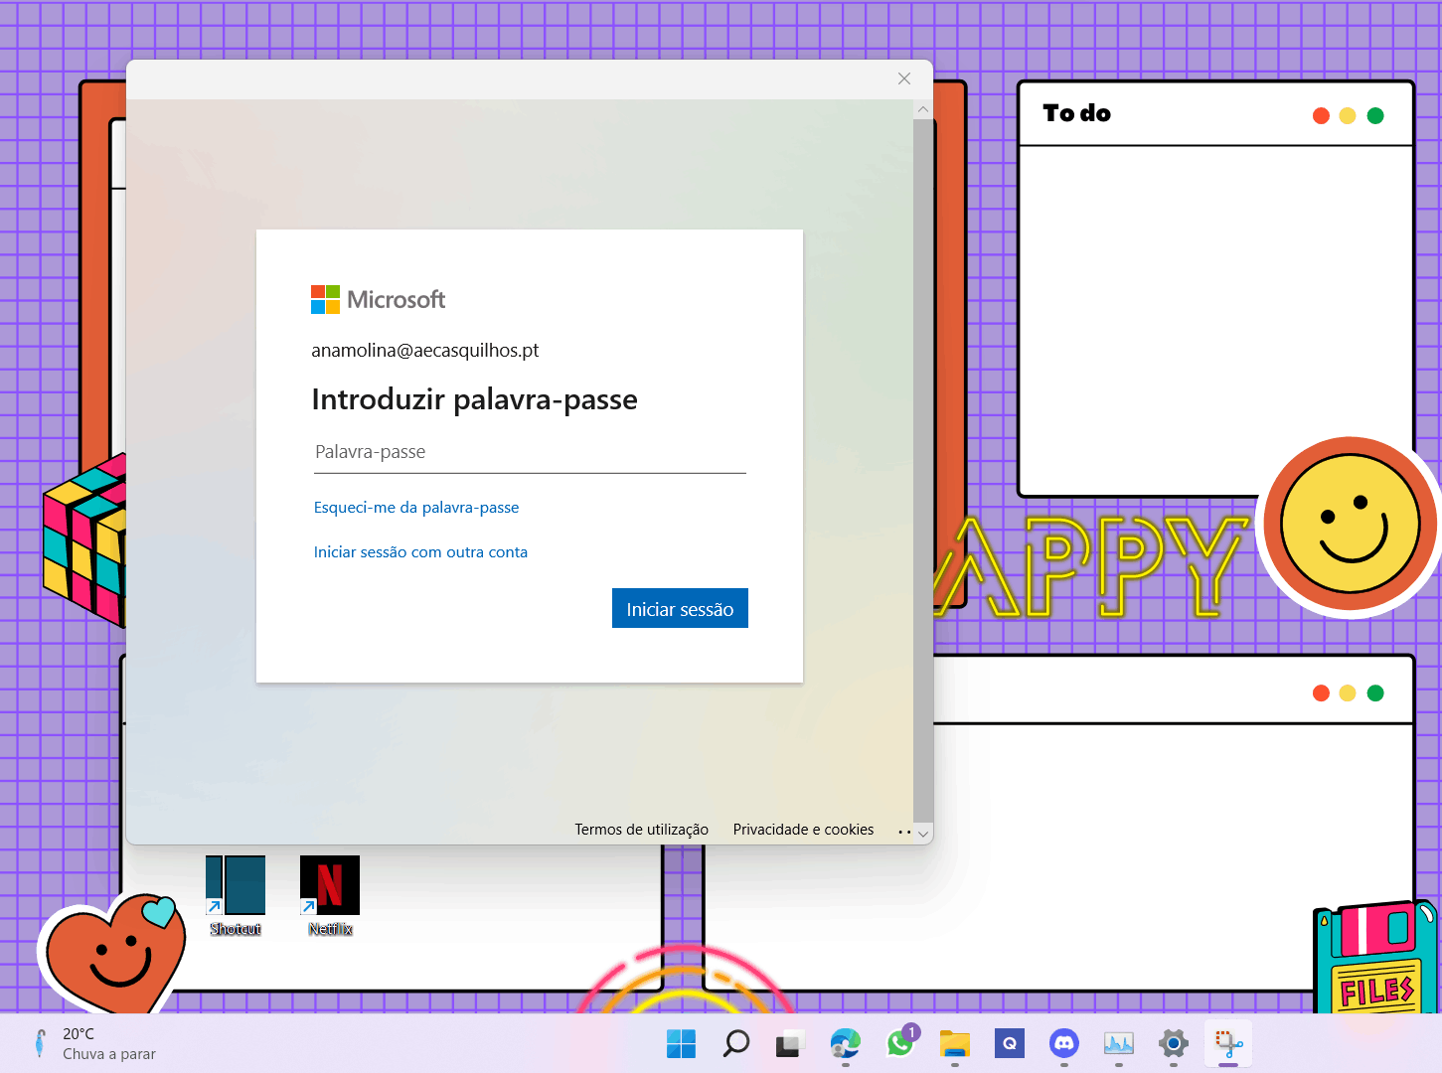Image resolution: width=1442 pixels, height=1073 pixels.
Task: Open the weather widget '20°C Chuva a parar'
Action: pyautogui.click(x=94, y=1043)
